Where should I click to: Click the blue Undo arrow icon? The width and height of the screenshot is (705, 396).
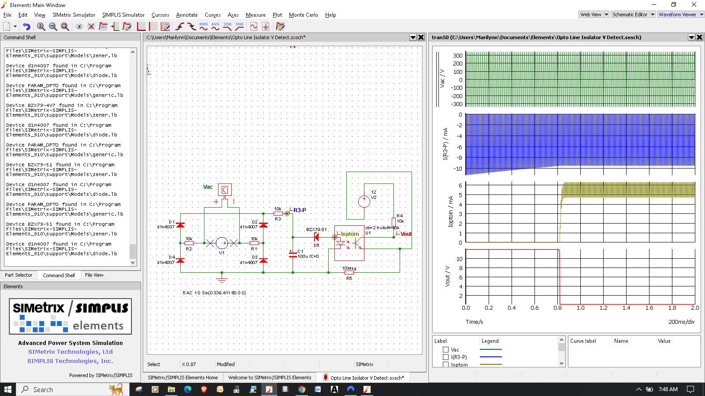click(x=27, y=26)
